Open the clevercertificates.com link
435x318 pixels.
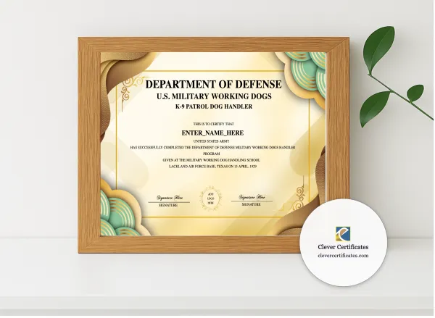(x=344, y=256)
